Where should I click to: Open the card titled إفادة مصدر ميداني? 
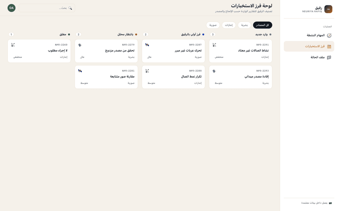coord(241,77)
